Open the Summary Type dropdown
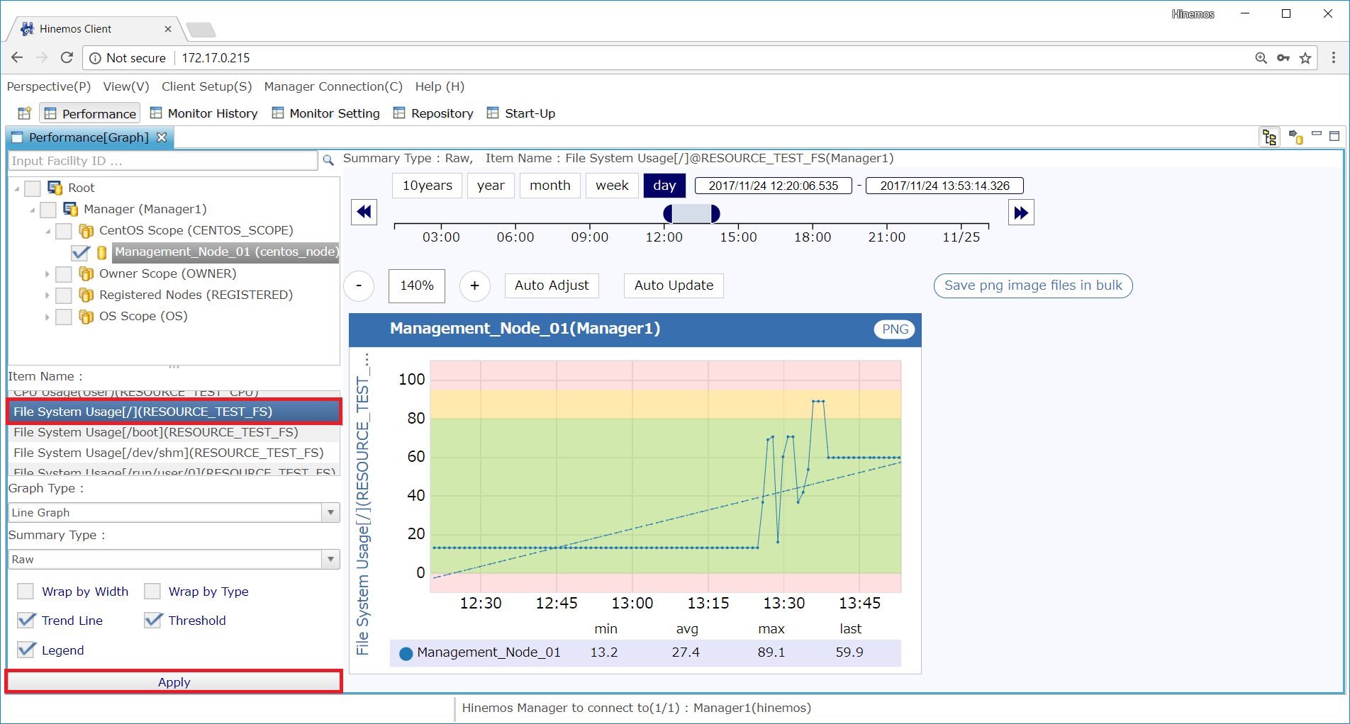 [x=330, y=560]
